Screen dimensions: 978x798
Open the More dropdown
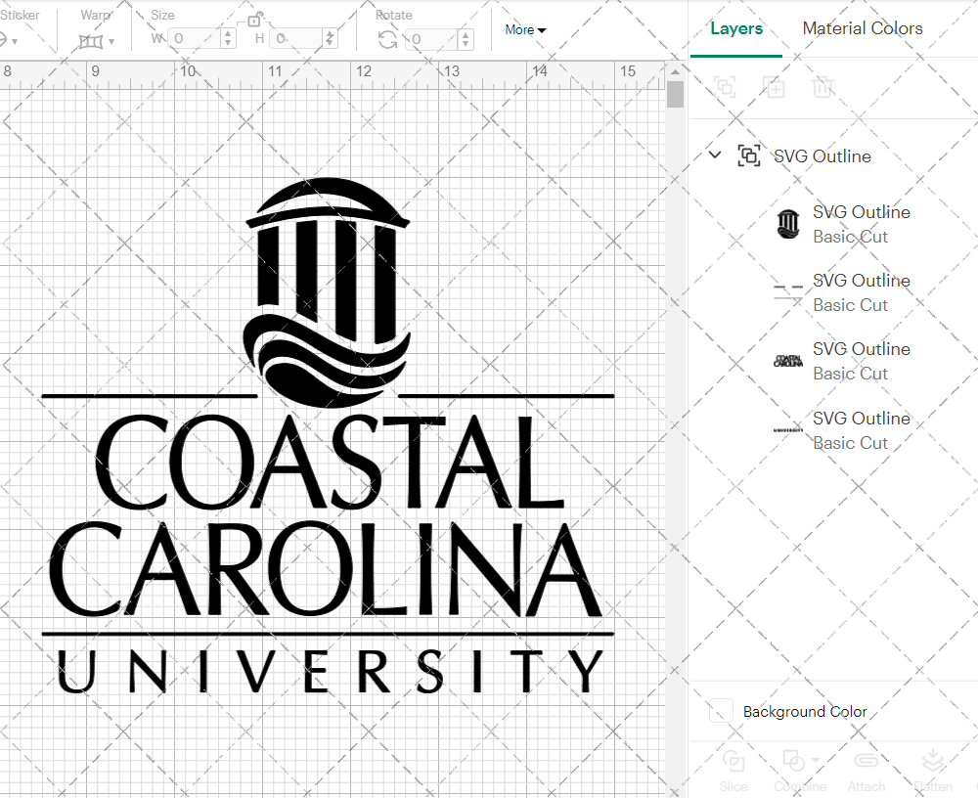[x=524, y=30]
